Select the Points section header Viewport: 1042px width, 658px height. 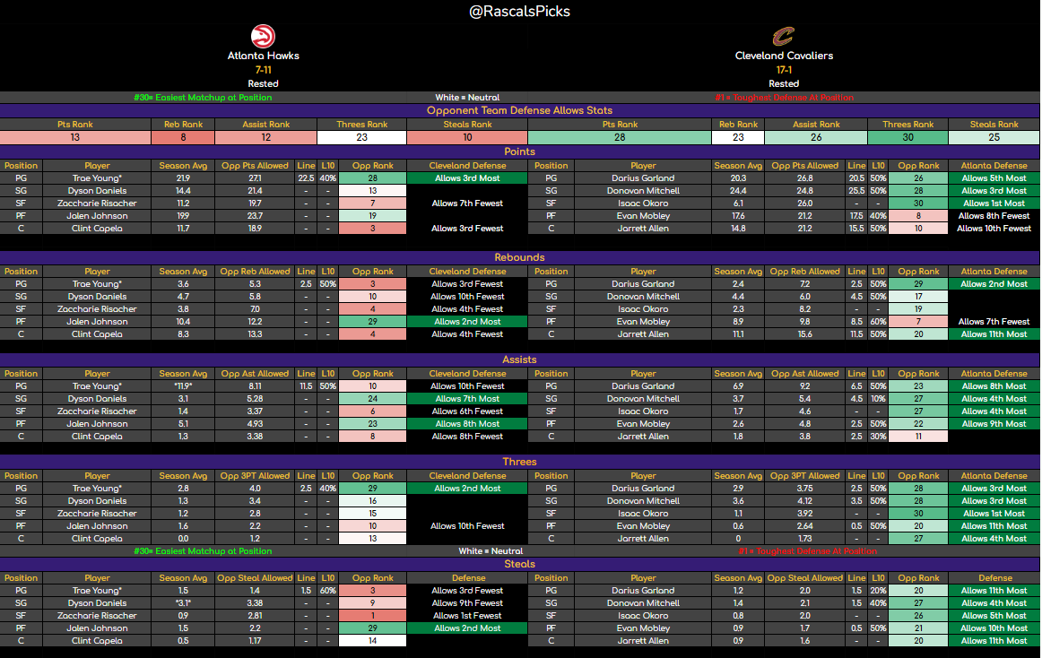coord(520,152)
